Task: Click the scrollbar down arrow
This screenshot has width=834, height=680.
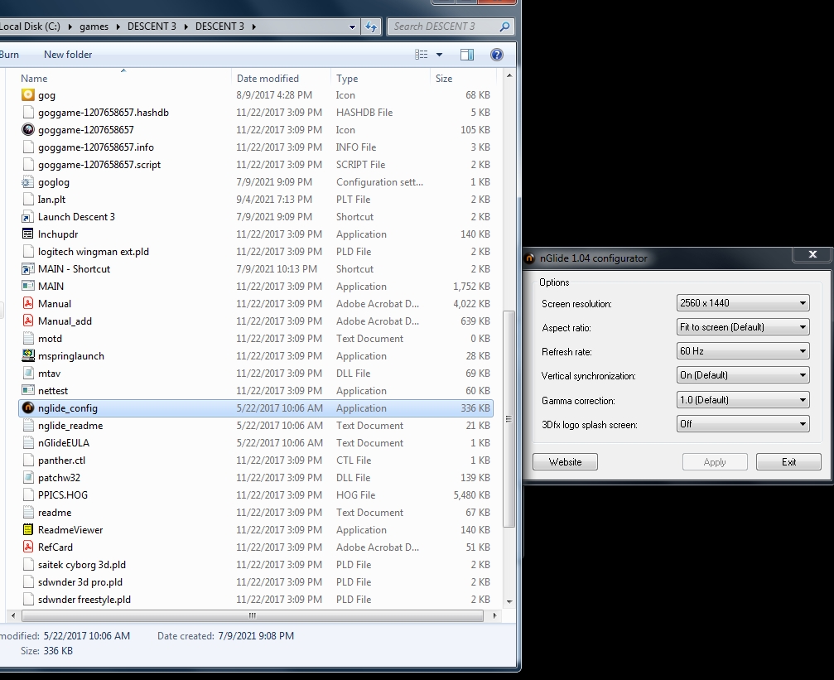Action: [x=509, y=602]
